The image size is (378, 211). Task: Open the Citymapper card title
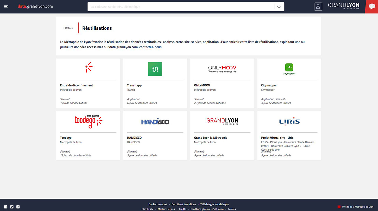[x=269, y=85]
